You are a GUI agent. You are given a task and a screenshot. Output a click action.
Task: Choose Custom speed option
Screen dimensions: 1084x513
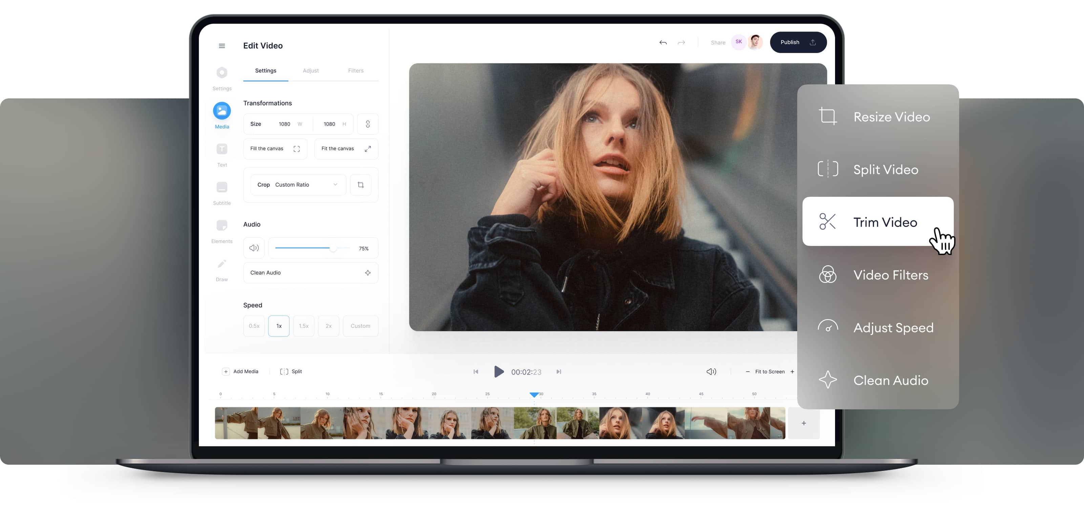(360, 326)
